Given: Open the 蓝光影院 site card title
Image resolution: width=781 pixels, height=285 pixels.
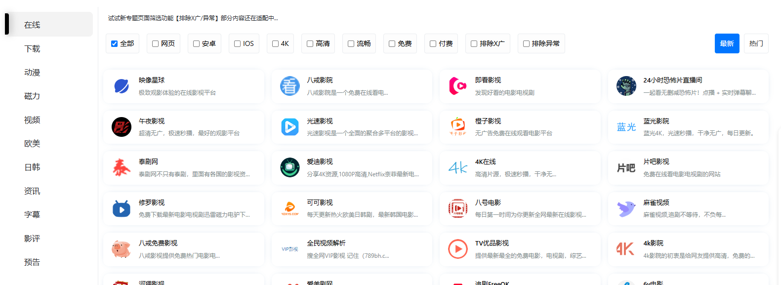Looking at the screenshot, I should point(656,121).
